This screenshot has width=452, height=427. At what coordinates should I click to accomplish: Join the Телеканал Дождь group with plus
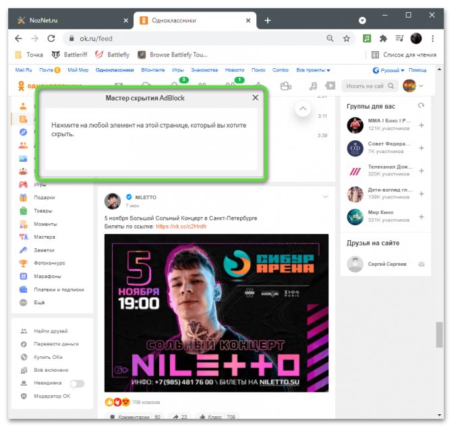pyautogui.click(x=422, y=171)
